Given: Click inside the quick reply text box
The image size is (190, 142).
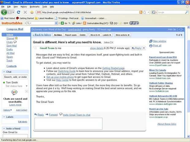Looking at the screenshot, I should coord(68,124).
